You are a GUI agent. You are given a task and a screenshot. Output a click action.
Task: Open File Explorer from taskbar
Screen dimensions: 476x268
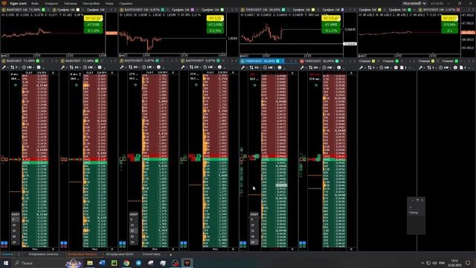90,263
